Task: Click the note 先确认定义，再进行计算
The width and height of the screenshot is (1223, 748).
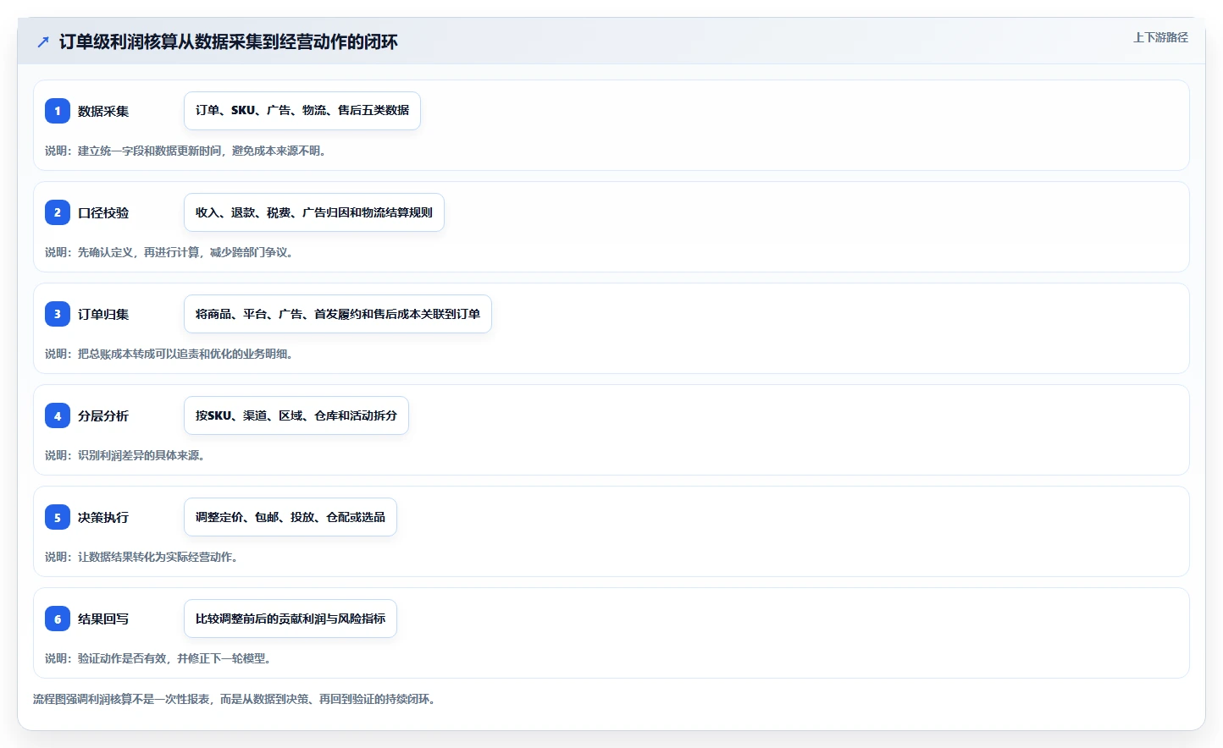Action: click(x=169, y=252)
